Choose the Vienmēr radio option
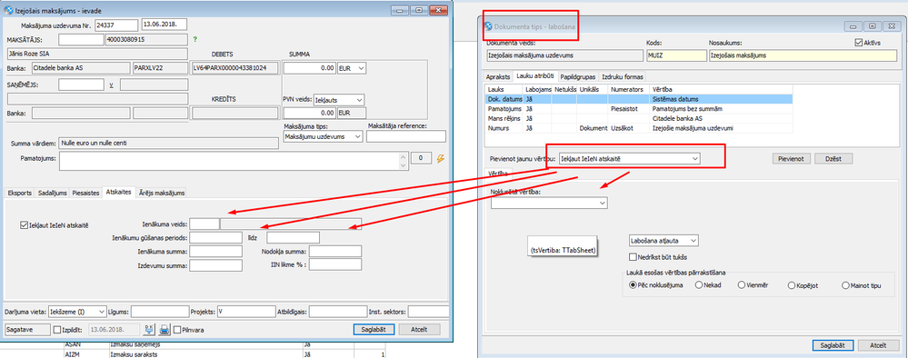Image resolution: width=908 pixels, height=358 pixels. click(x=742, y=285)
